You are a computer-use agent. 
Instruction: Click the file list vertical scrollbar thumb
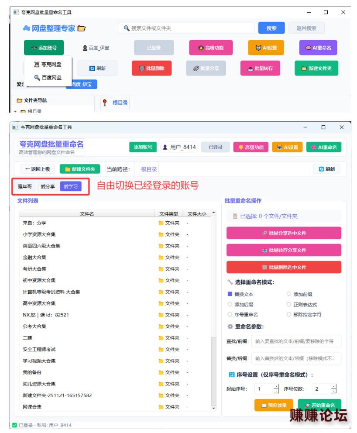pos(213,371)
